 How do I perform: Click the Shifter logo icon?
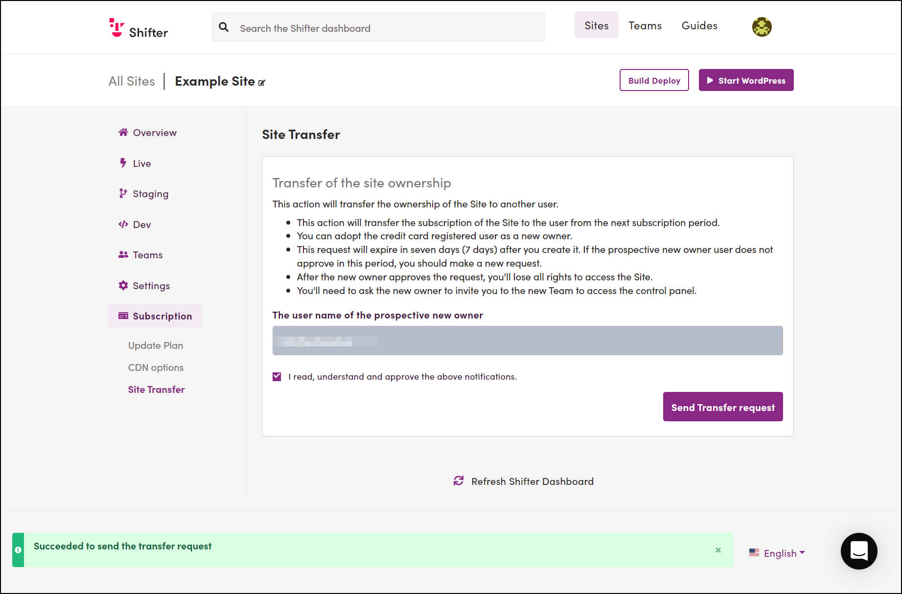coord(116,27)
